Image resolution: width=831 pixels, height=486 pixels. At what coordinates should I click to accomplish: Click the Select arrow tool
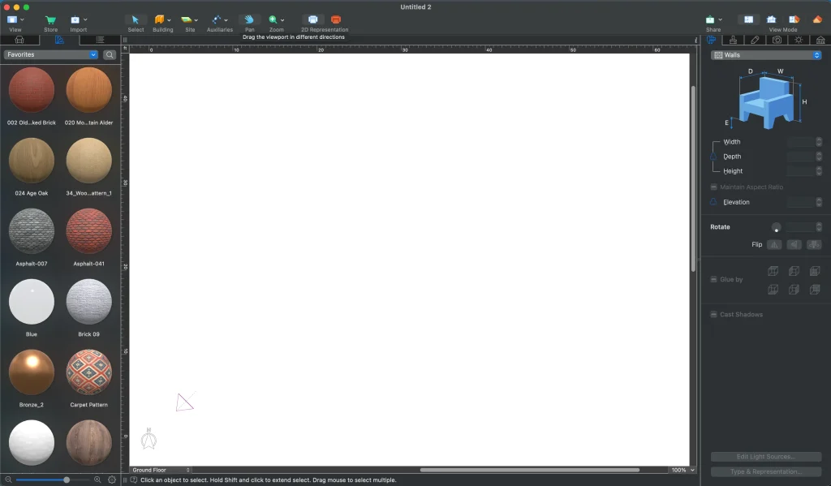coord(136,19)
